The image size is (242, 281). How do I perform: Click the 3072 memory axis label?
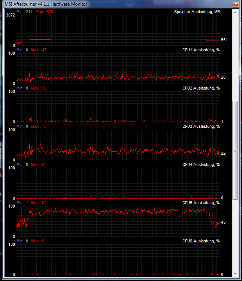click(10, 15)
